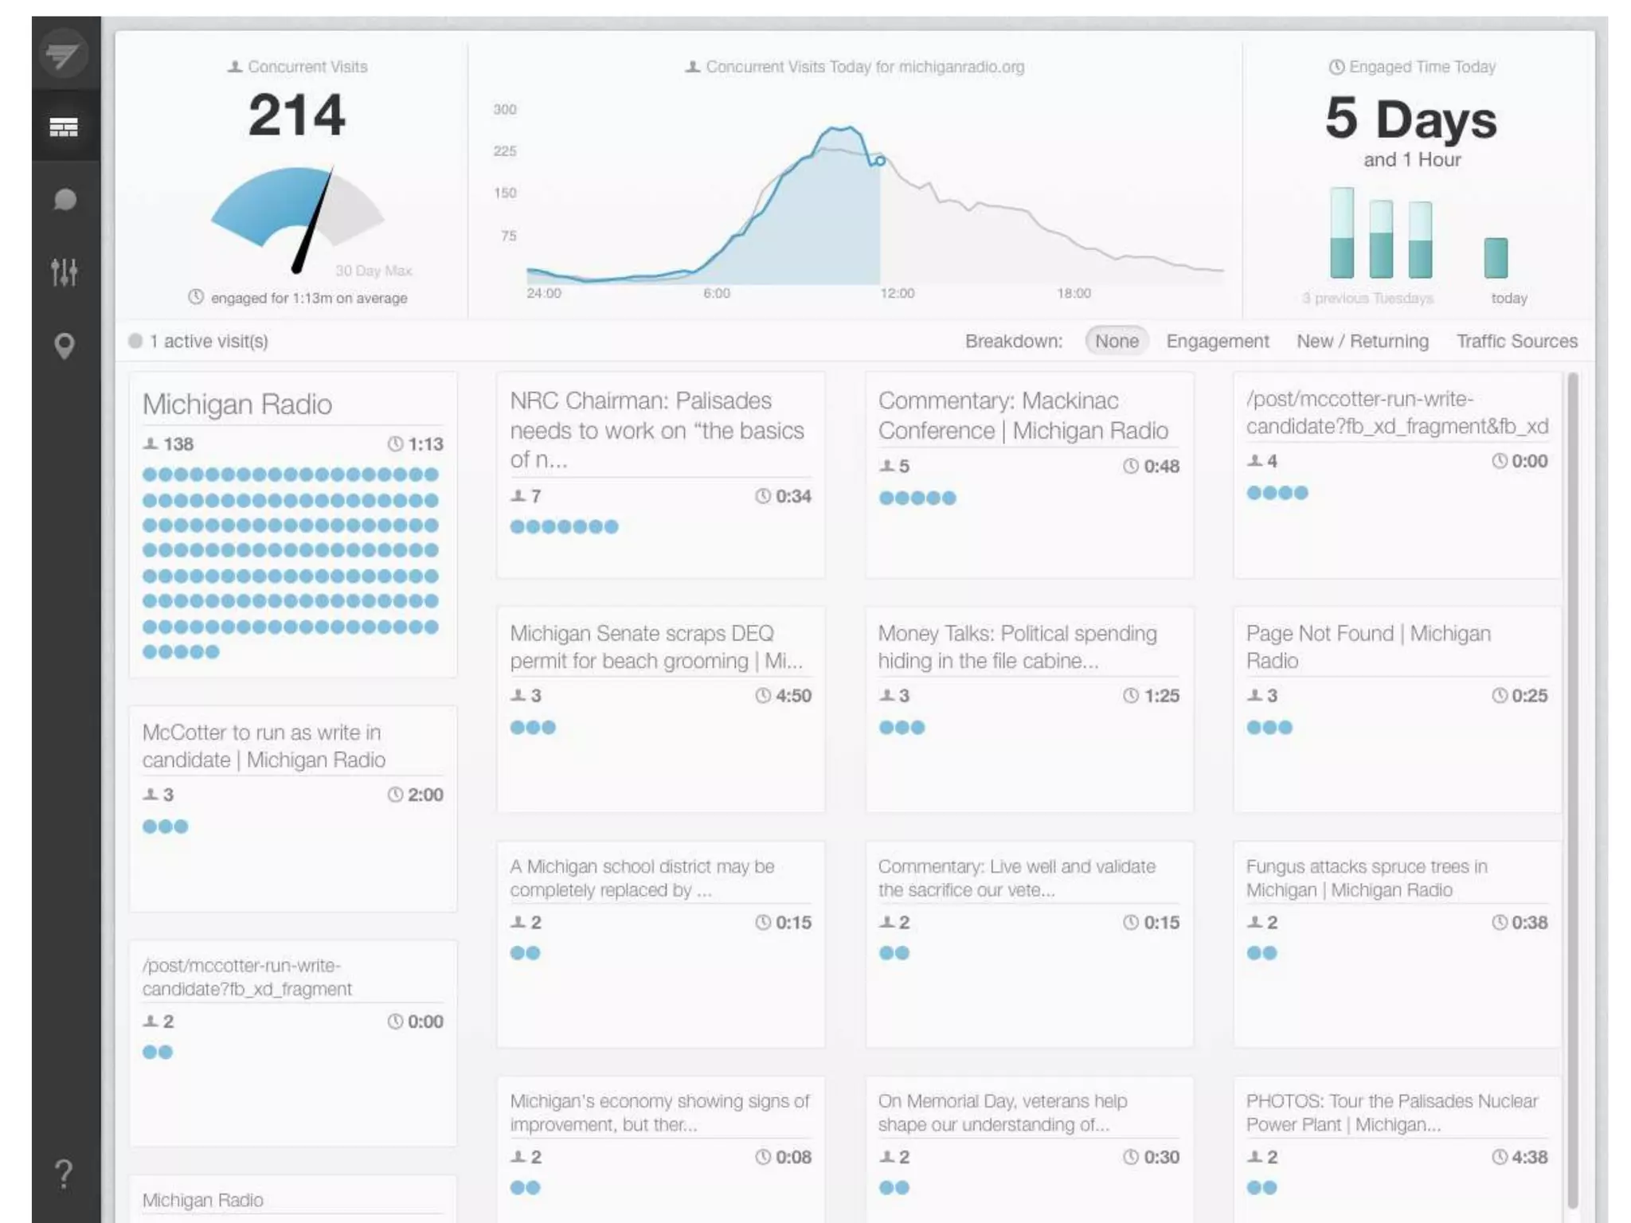Screen dimensions: 1631x1223
Task: Open the map pin location icon
Action: click(x=64, y=346)
